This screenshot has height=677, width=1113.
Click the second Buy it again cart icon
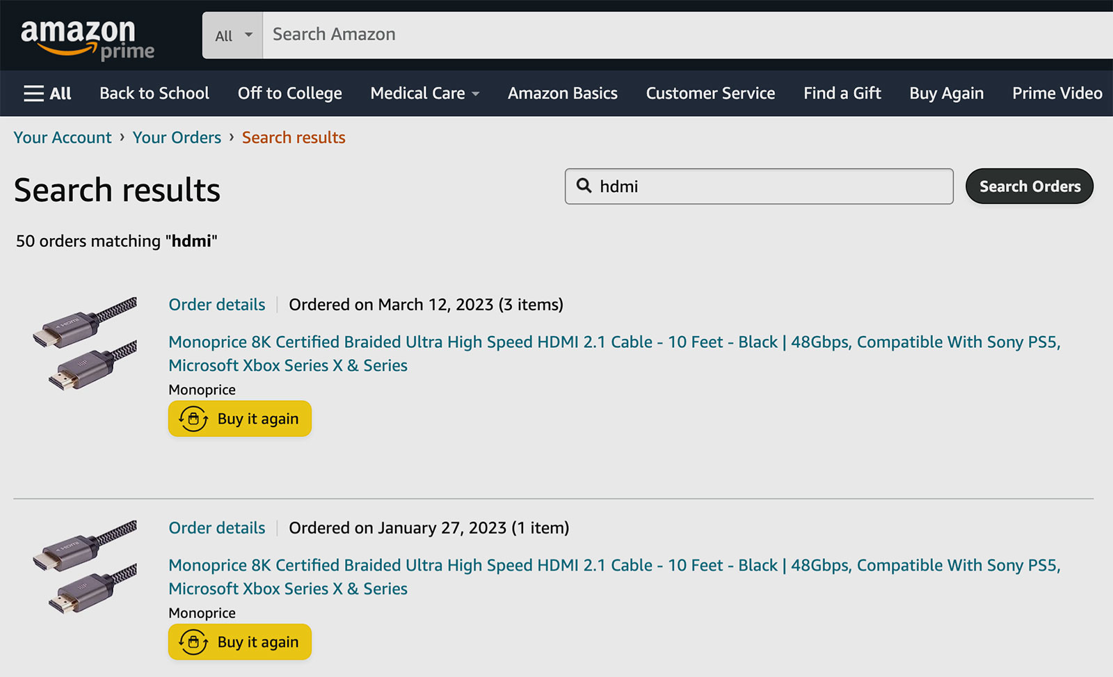tap(193, 642)
